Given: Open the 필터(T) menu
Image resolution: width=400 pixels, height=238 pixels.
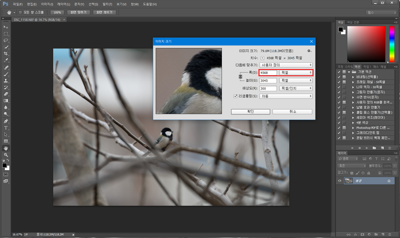Looking at the screenshot, I should tap(107, 4).
